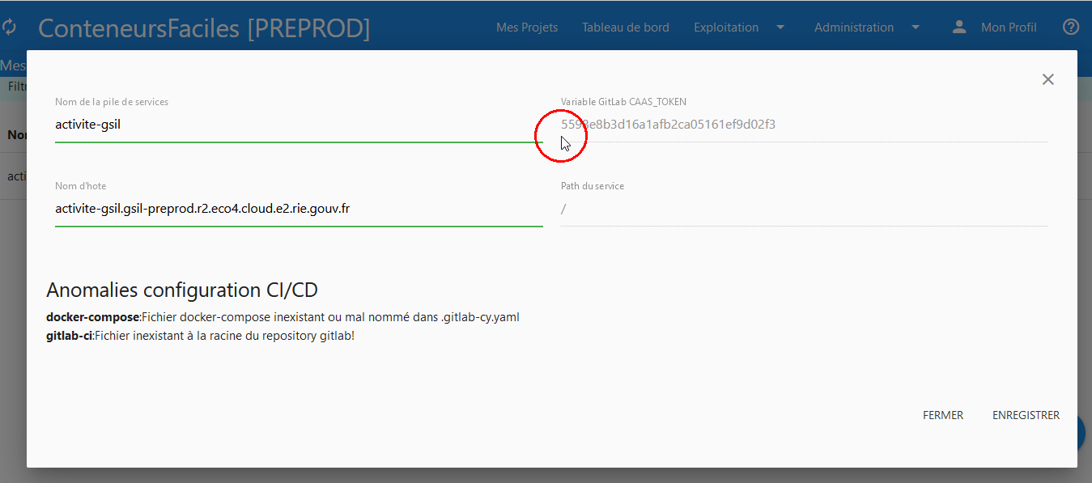
Task: Click the user profile person icon
Action: pos(959,28)
